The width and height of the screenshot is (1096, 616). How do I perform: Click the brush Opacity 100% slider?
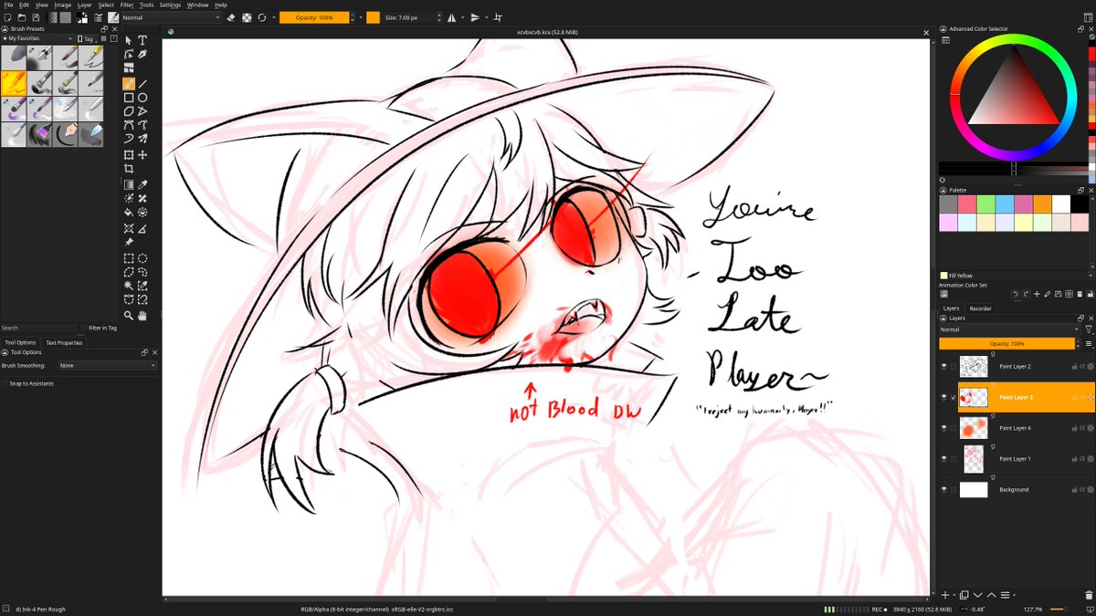tap(314, 17)
